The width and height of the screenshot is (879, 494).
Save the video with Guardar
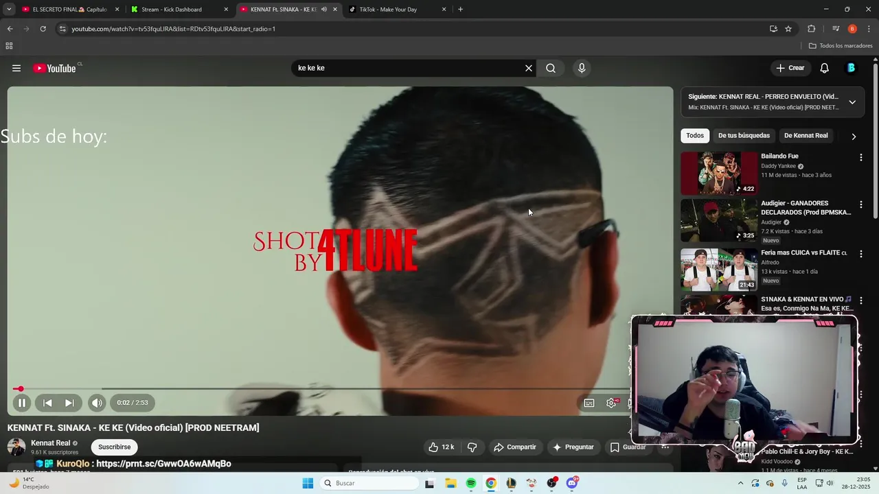[628, 447]
